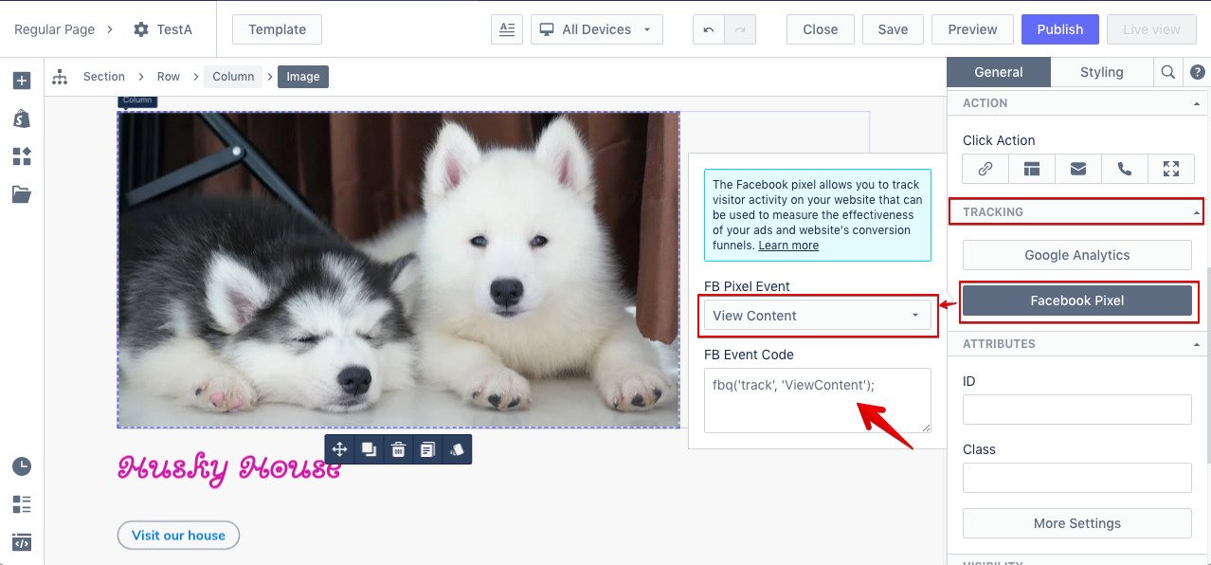Open the Shopify bag icon panel
1211x565 pixels.
pos(21,118)
